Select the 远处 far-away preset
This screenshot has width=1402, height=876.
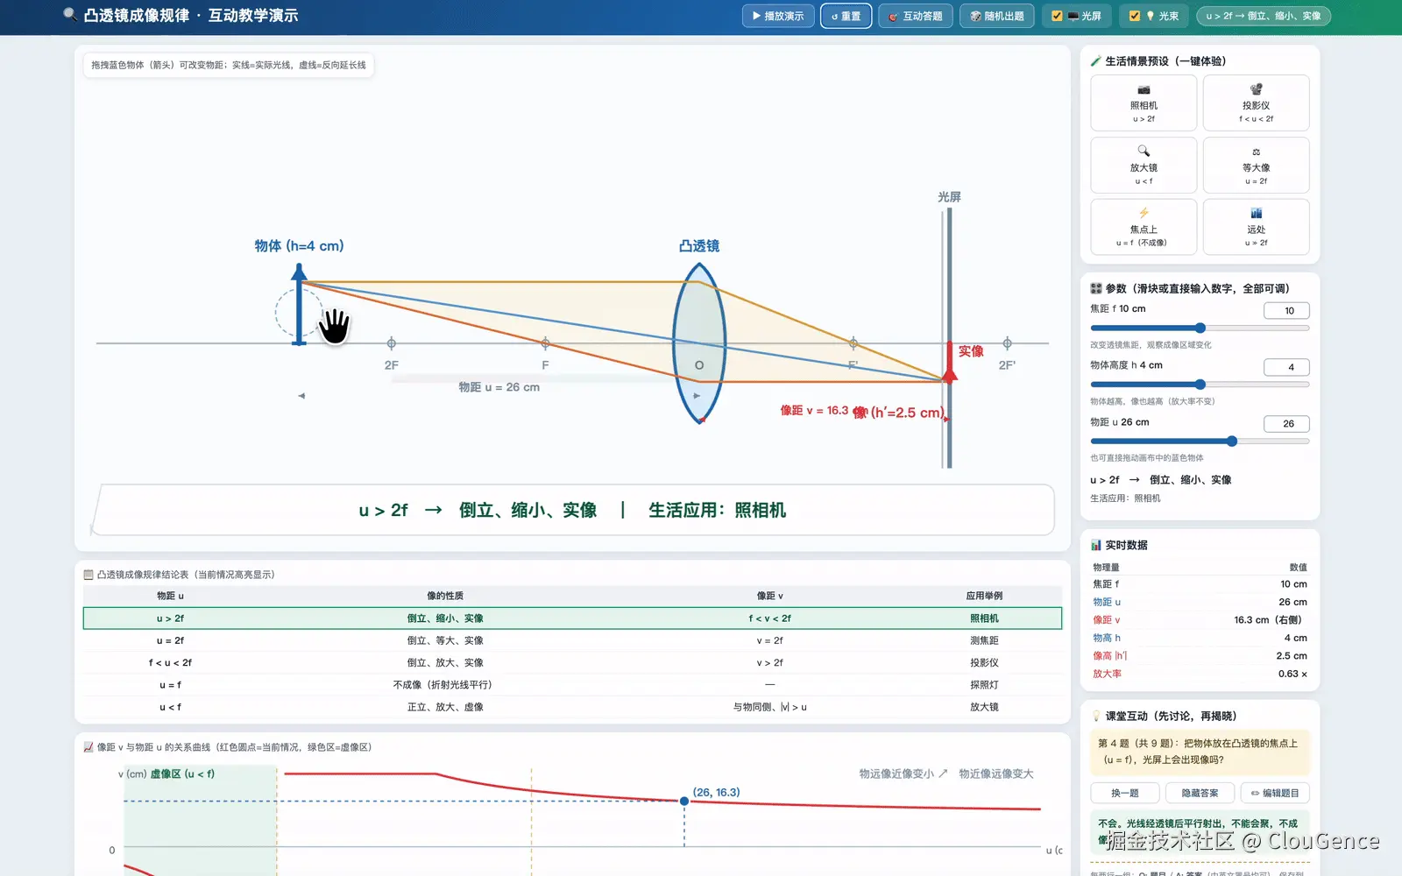point(1256,227)
